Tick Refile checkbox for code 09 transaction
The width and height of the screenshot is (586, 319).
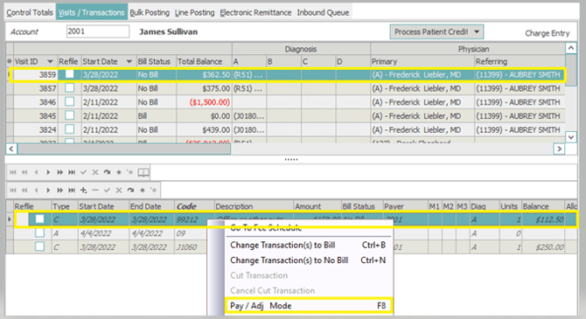[39, 232]
